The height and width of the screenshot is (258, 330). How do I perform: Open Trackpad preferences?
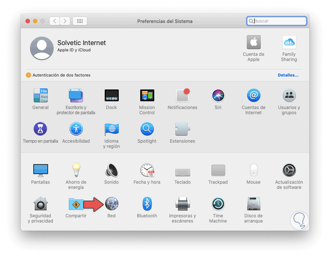(218, 170)
